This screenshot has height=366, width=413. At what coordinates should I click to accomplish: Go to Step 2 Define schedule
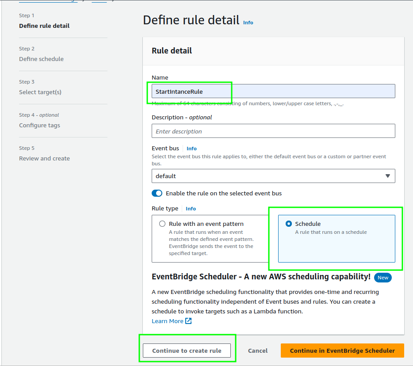(x=41, y=59)
